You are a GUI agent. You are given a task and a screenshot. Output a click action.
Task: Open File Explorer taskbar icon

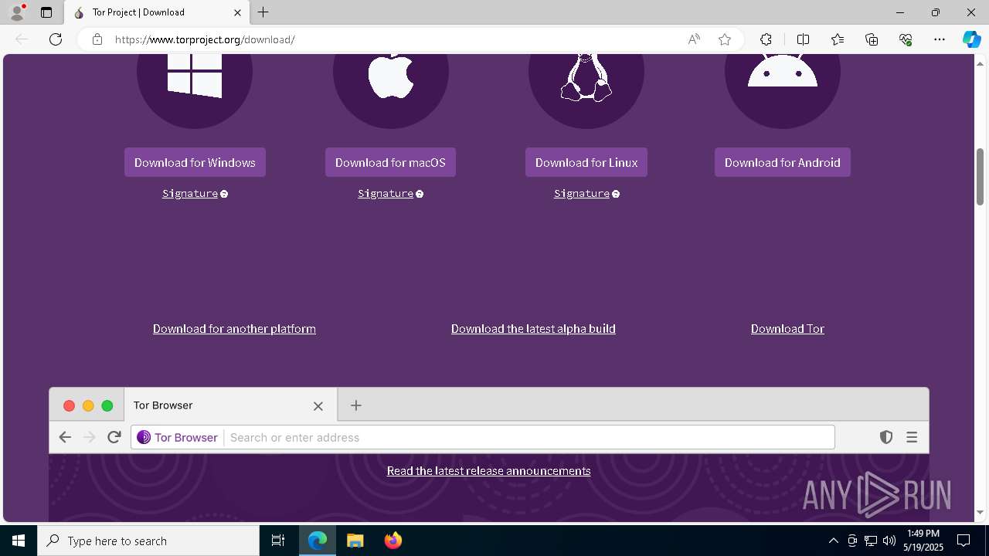[355, 541]
